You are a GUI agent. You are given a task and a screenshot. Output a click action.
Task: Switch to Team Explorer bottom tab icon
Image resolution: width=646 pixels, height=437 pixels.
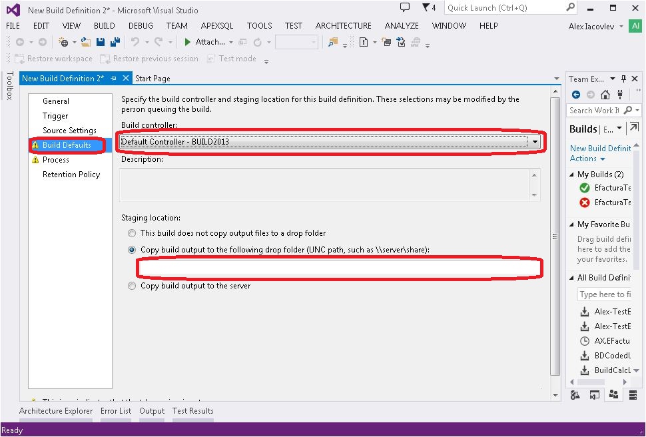point(614,395)
